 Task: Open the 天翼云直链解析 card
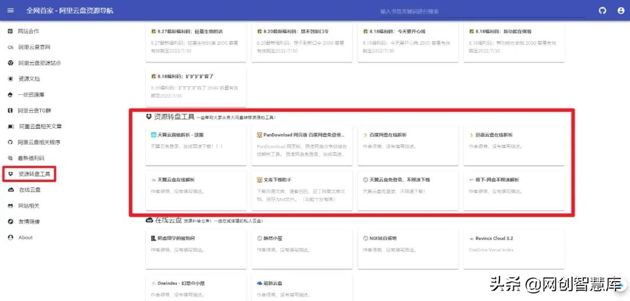tap(195, 145)
